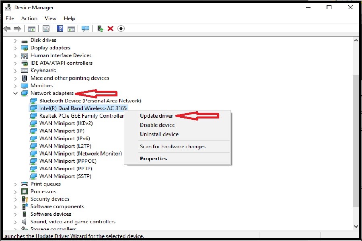This screenshot has width=362, height=241.
Task: Open the Action menu
Action: click(x=29, y=18)
